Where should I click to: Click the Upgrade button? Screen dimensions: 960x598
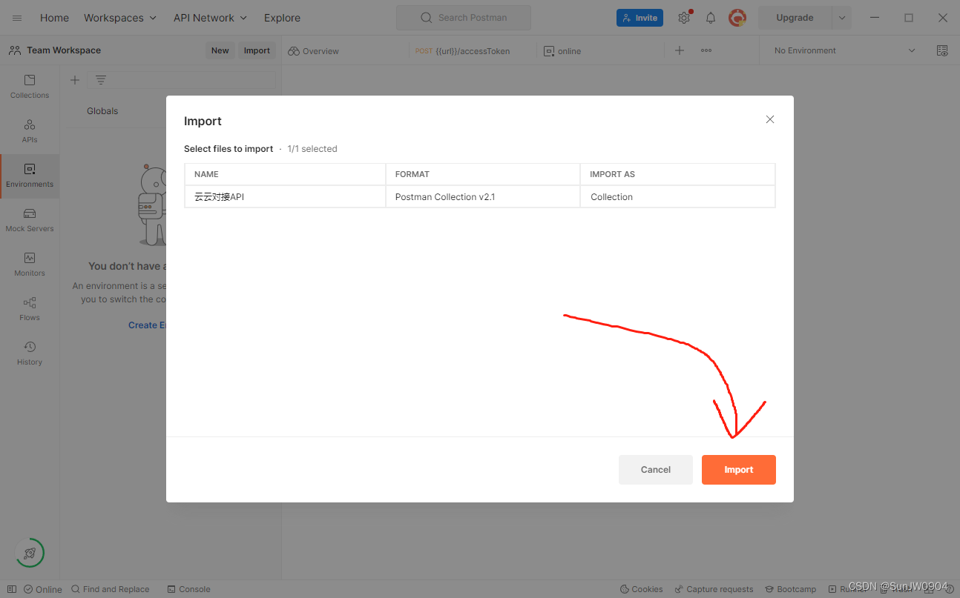[795, 18]
